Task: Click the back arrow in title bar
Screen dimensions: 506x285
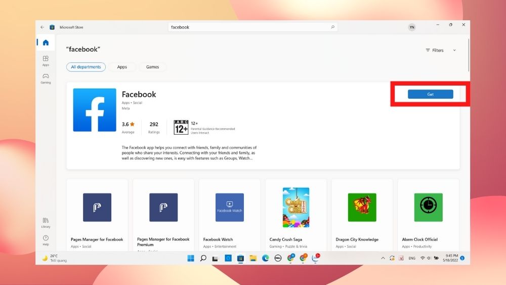Action: [42, 27]
